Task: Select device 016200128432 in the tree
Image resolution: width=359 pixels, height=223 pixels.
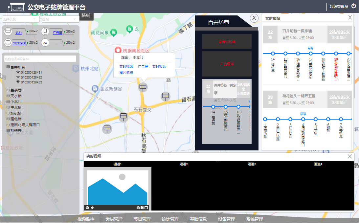Action: tap(31, 77)
